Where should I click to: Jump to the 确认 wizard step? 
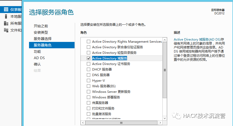37,64
